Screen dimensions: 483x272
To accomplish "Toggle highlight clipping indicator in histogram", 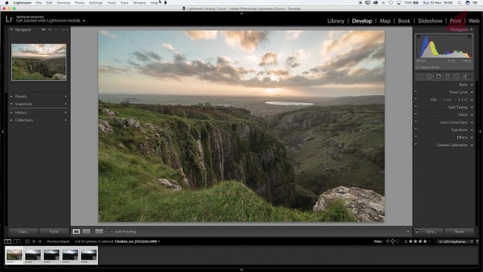I will tap(470, 37).
